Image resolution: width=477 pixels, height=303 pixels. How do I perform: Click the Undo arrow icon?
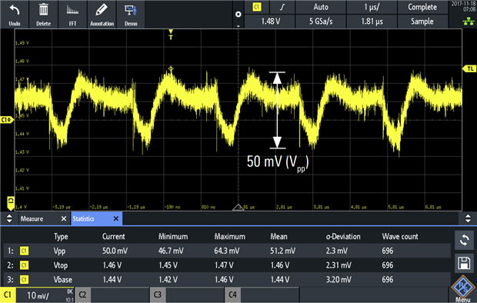tap(15, 11)
